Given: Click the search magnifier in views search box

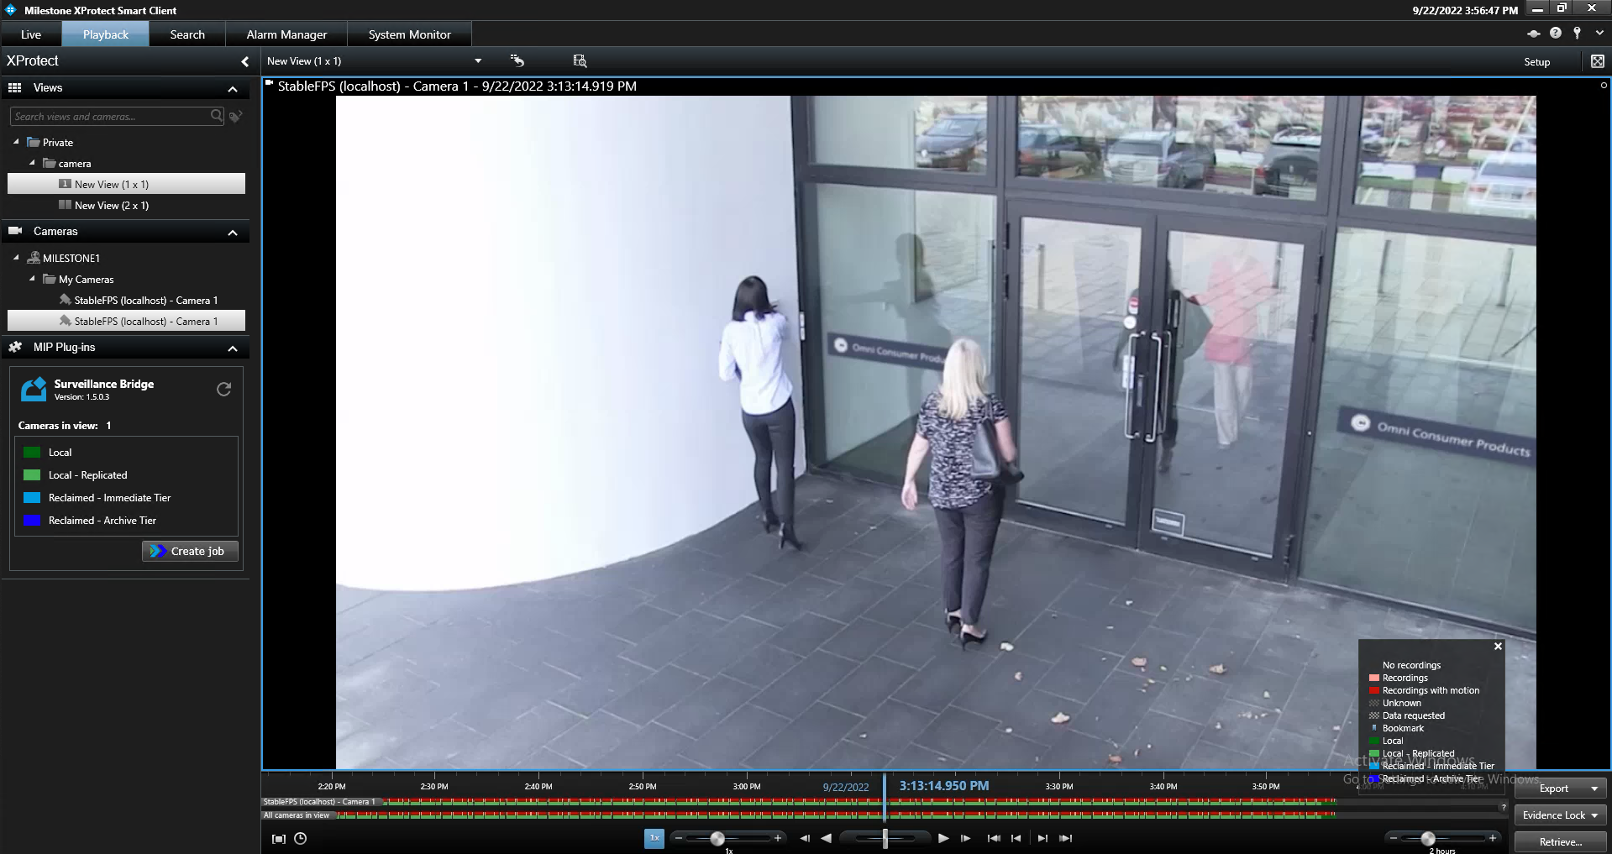Looking at the screenshot, I should coord(217,116).
